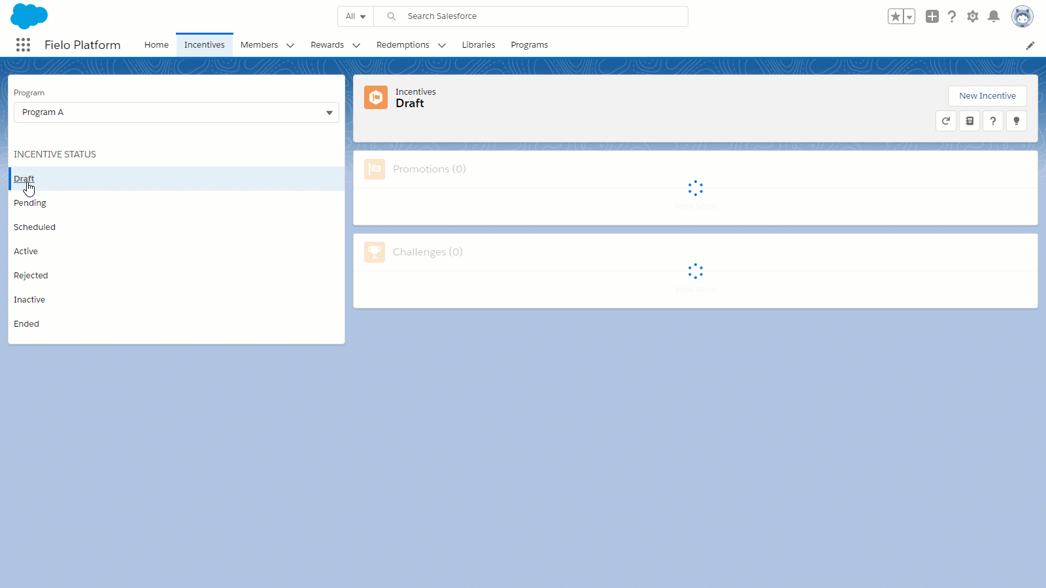This screenshot has height=588, width=1046.
Task: Click the Favorites star icon
Action: [x=895, y=16]
